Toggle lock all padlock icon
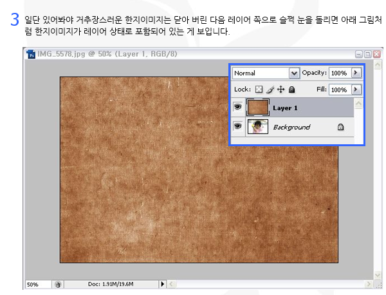 (x=291, y=90)
